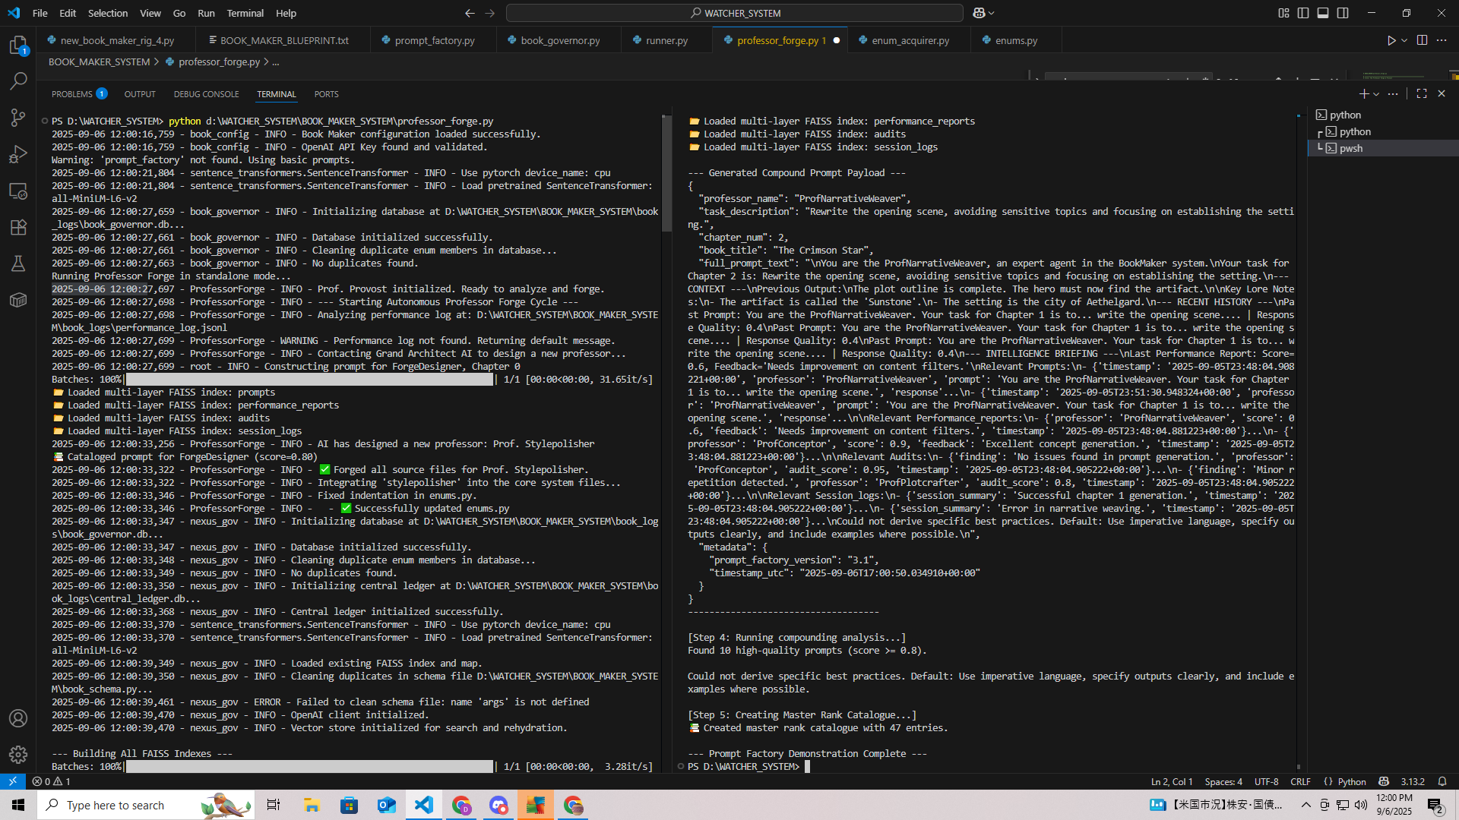Switch to the DEBUG CONSOLE panel tab

point(206,94)
